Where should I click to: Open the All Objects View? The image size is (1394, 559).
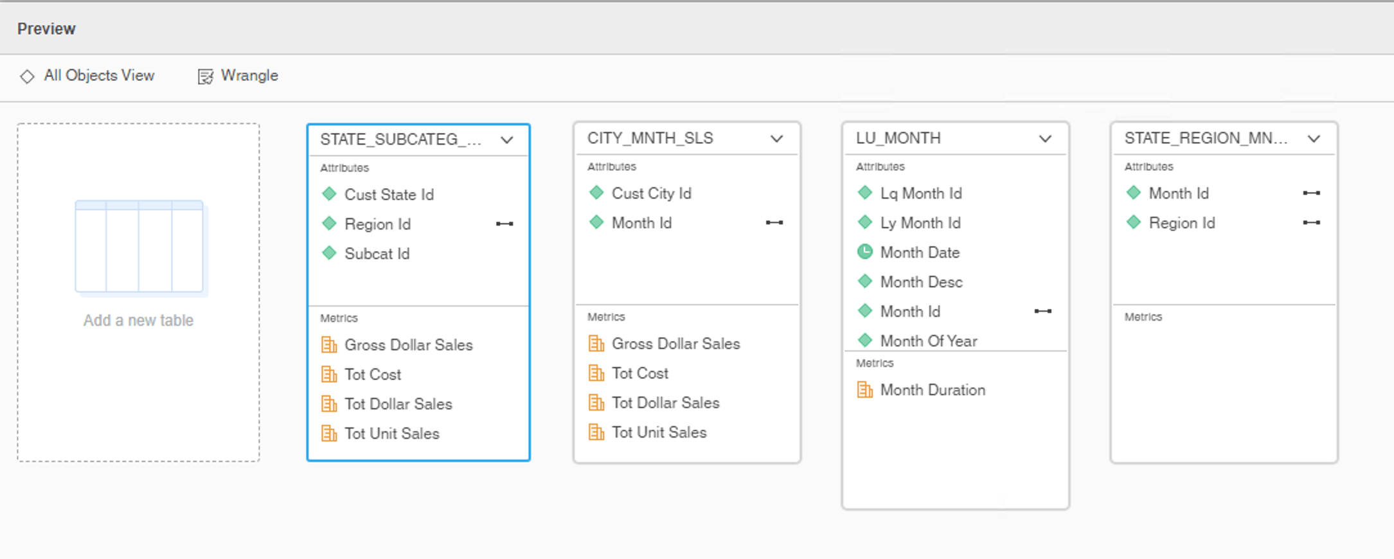coord(87,76)
